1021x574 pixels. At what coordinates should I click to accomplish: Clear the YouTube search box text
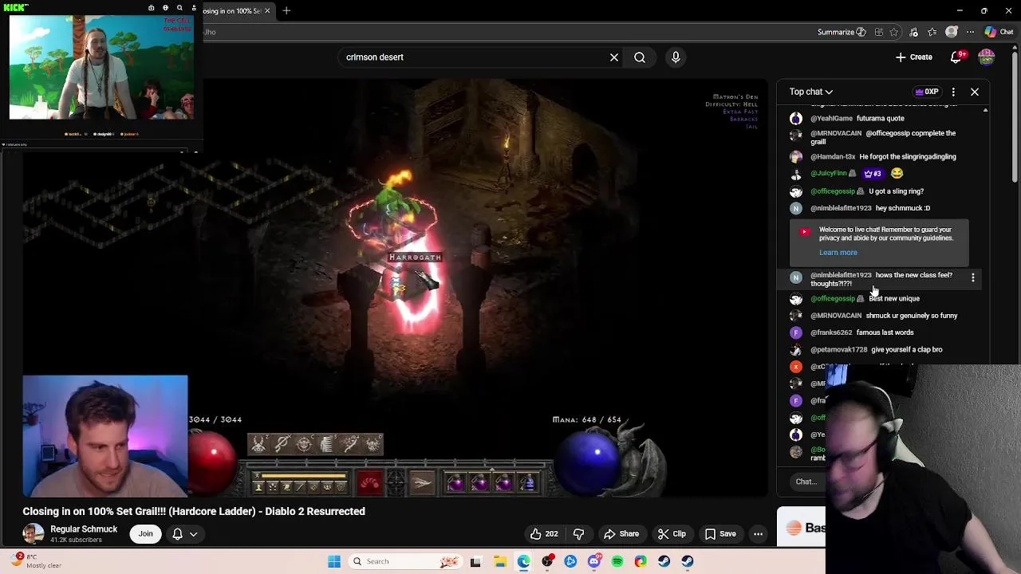[614, 57]
